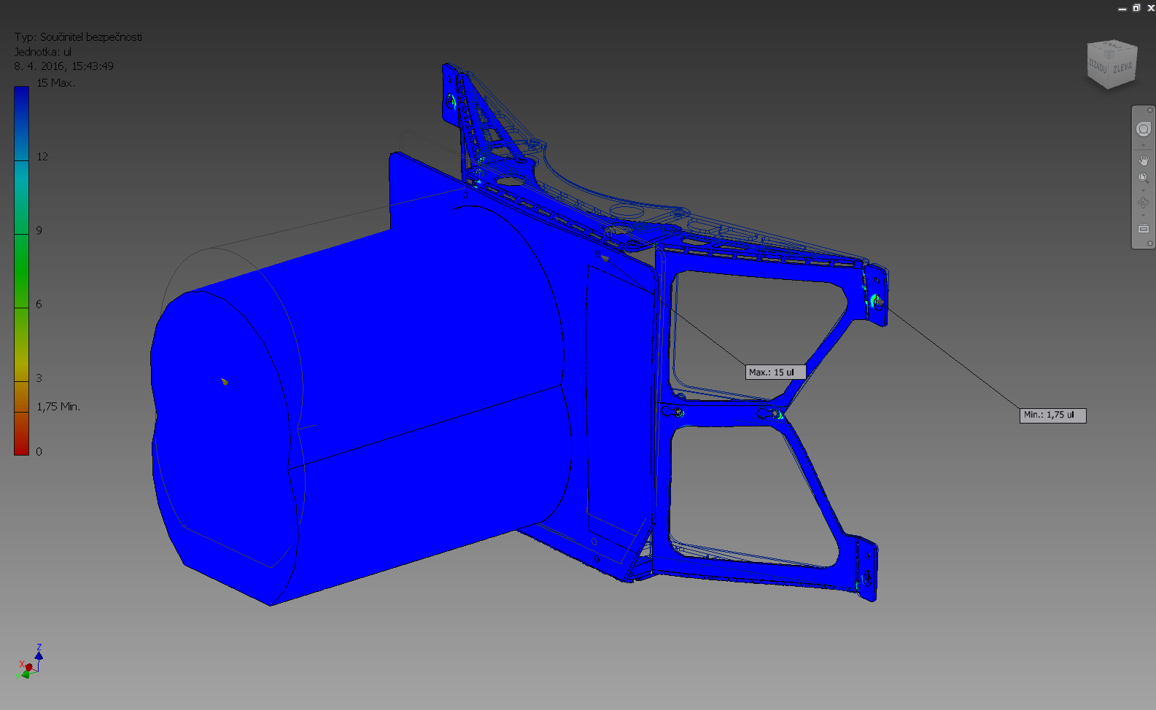Viewport: 1156px width, 710px height.
Task: Click the Jednotka: ul label
Action: 43,52
